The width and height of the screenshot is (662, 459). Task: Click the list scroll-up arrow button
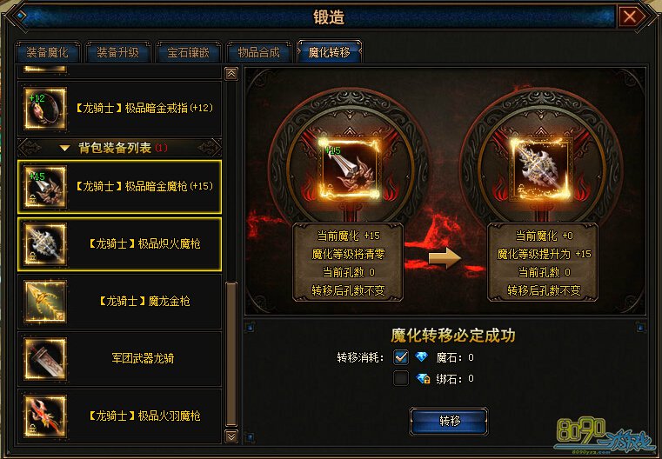click(231, 74)
